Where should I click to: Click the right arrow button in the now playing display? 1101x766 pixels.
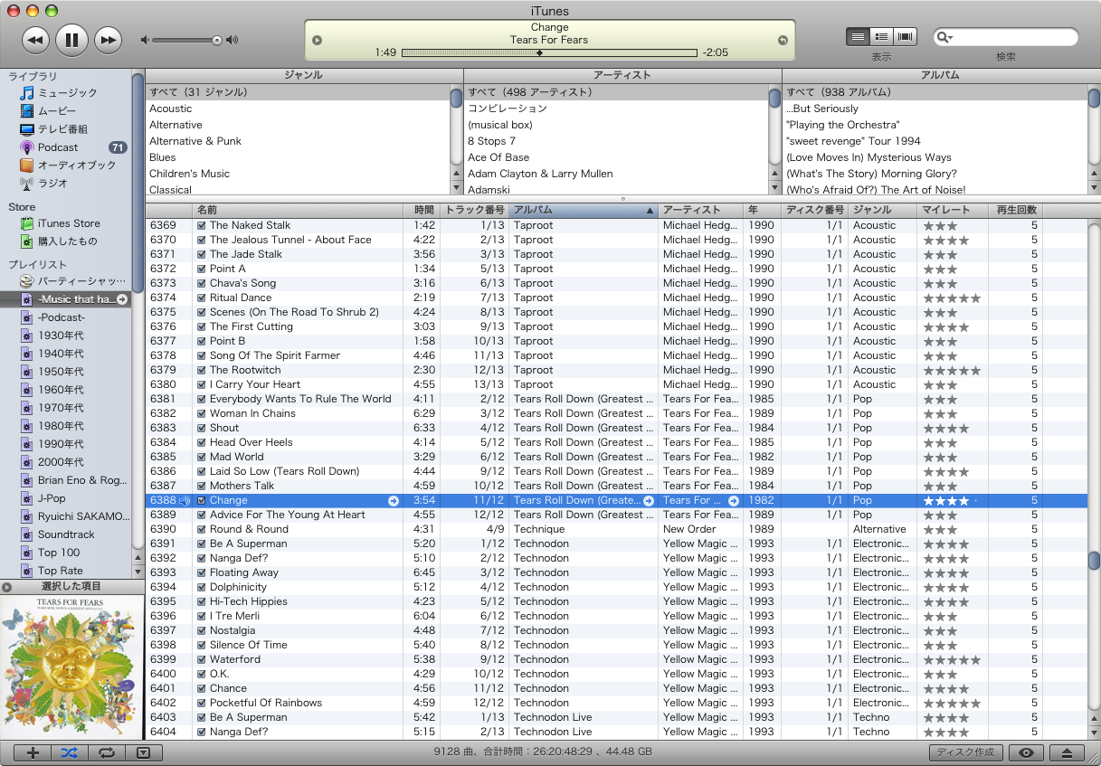[783, 40]
